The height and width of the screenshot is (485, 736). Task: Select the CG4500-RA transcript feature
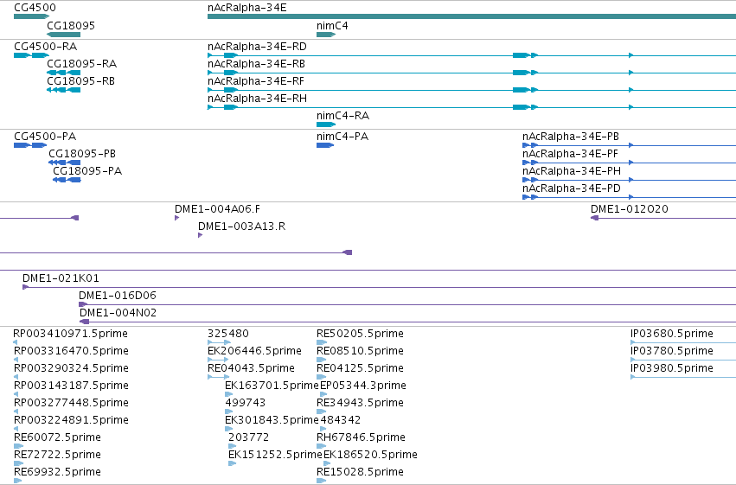[x=31, y=55]
